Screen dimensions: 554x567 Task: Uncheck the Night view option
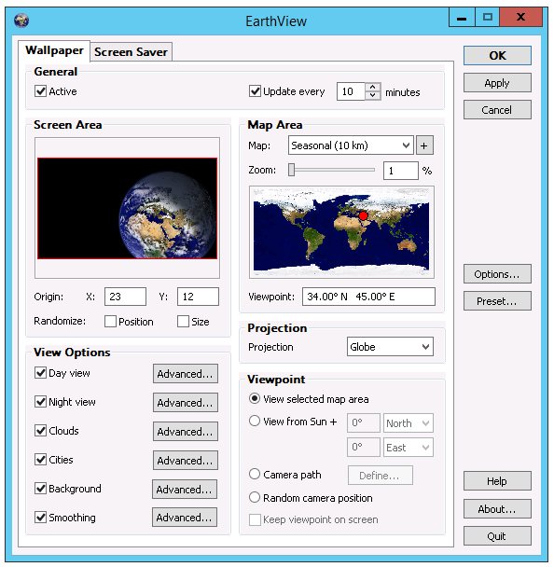(x=40, y=401)
